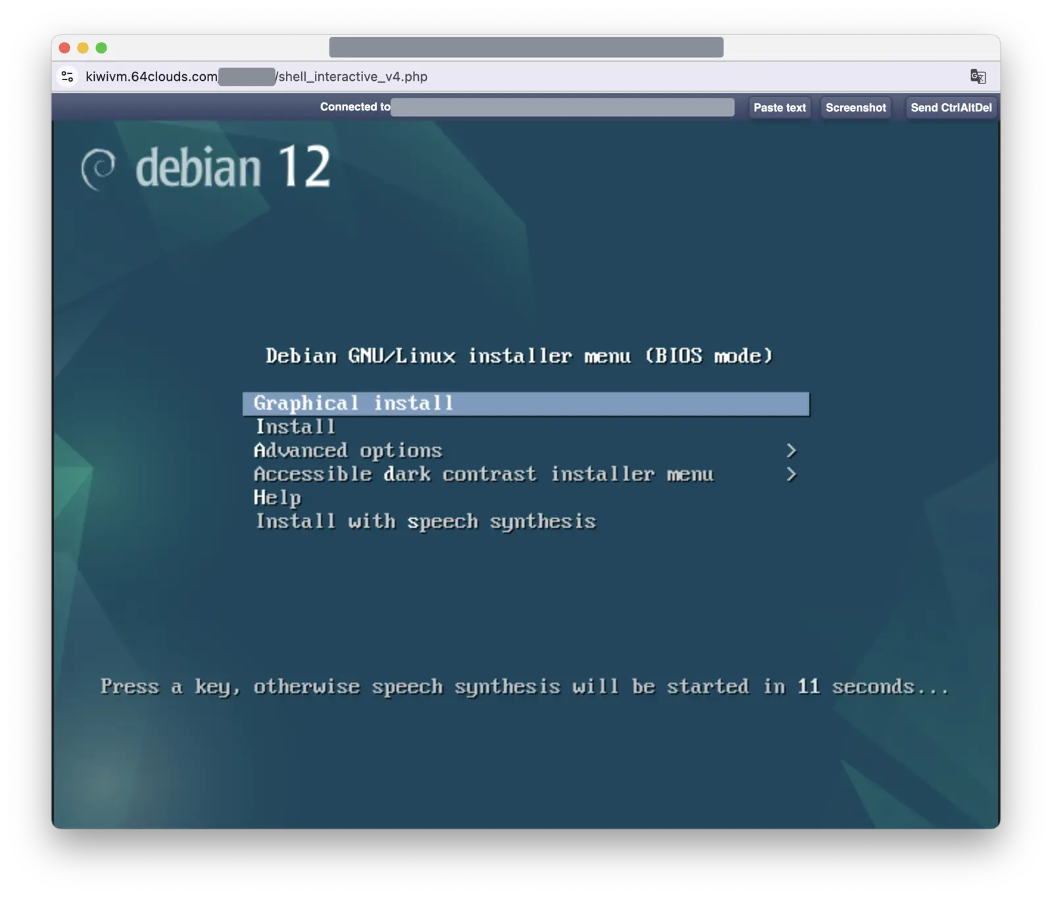This screenshot has width=1052, height=897.
Task: Click the browser address bar URL
Action: pyautogui.click(x=256, y=77)
